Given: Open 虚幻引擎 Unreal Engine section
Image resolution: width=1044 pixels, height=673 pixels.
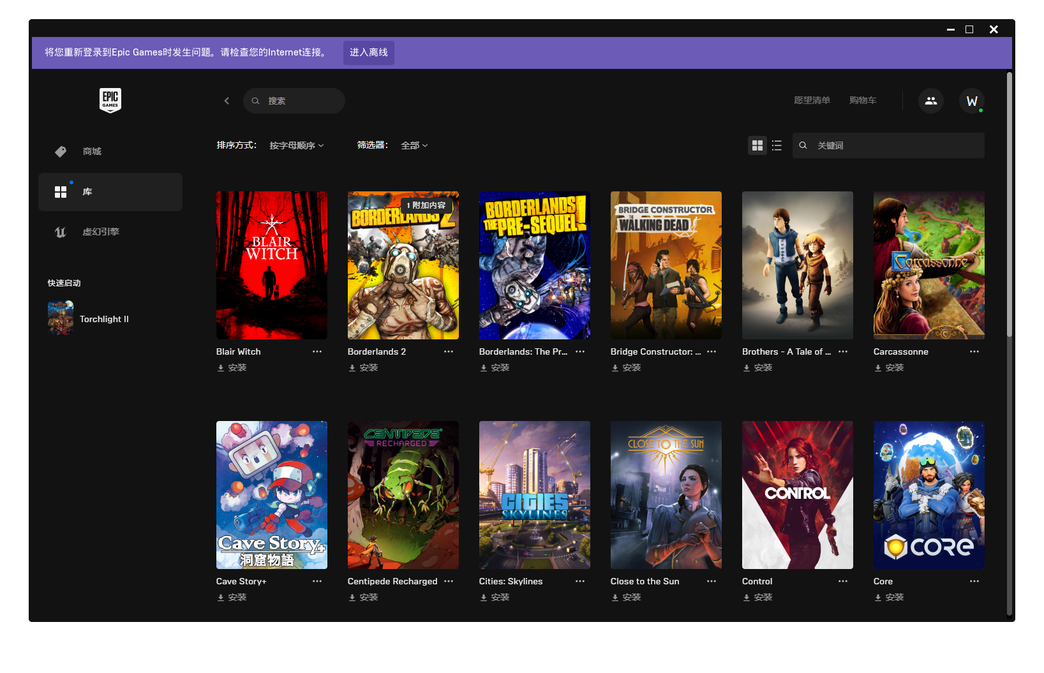Looking at the screenshot, I should pos(110,232).
